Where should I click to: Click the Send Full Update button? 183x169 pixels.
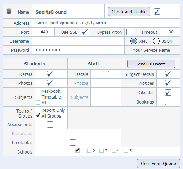tap(151, 64)
